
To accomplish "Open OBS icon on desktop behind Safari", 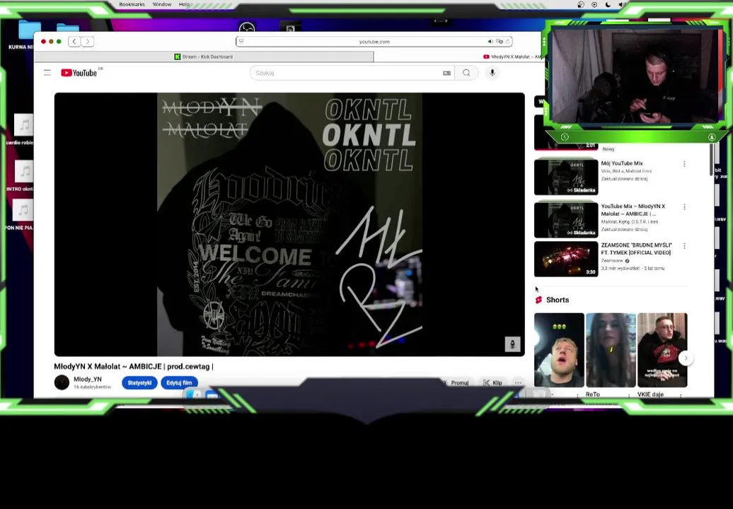I will (x=246, y=27).
